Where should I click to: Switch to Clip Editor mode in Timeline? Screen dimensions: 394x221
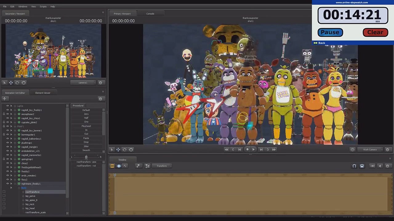point(112,166)
